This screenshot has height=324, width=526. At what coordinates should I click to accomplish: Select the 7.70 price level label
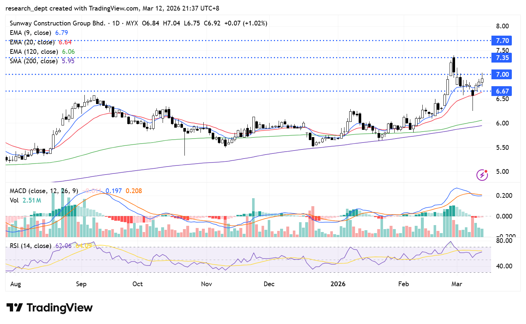502,41
